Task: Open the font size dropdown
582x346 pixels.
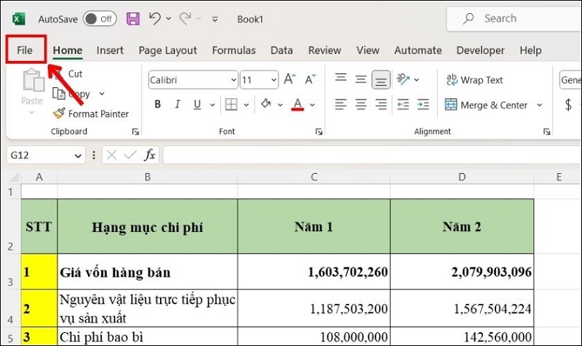Action: click(270, 80)
